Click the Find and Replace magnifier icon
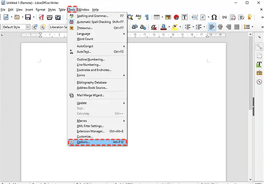Viewport: 264px width, 184px height. coord(130,17)
